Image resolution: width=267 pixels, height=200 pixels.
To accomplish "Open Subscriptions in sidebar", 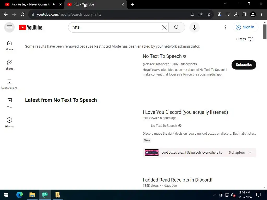I will point(9,84).
